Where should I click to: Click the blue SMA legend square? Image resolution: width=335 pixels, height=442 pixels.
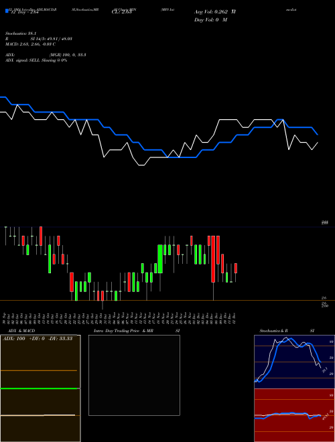pos(7,11)
